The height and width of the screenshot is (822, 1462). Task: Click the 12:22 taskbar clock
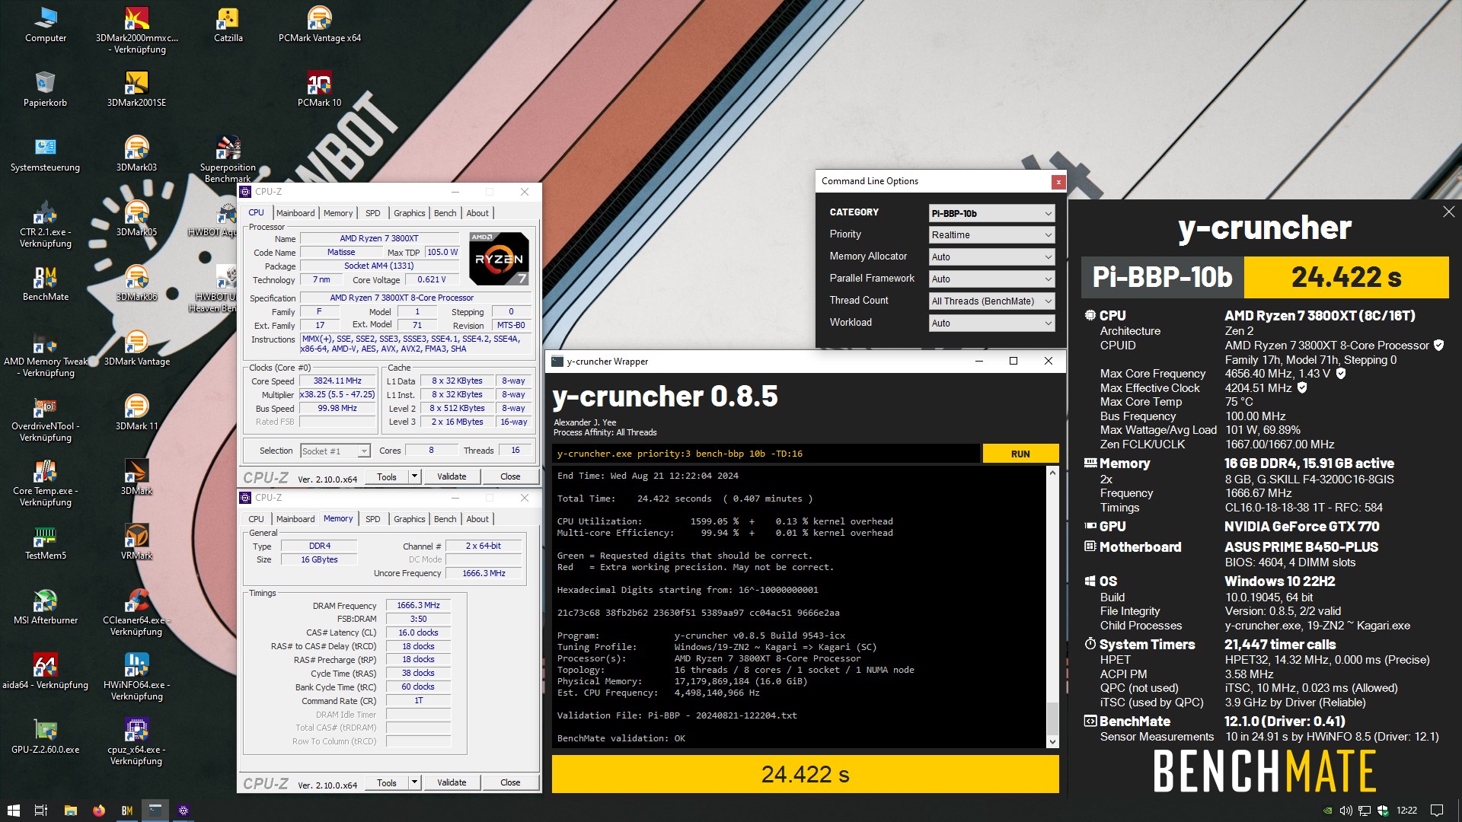click(x=1406, y=811)
